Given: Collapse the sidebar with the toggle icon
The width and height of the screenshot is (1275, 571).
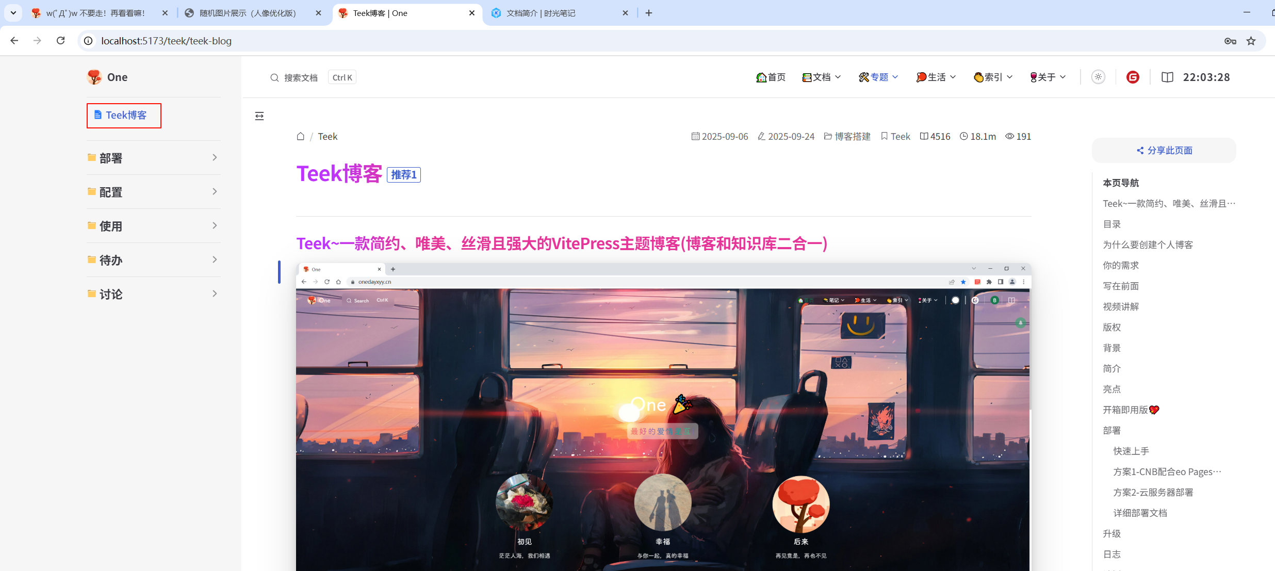Looking at the screenshot, I should 259,116.
